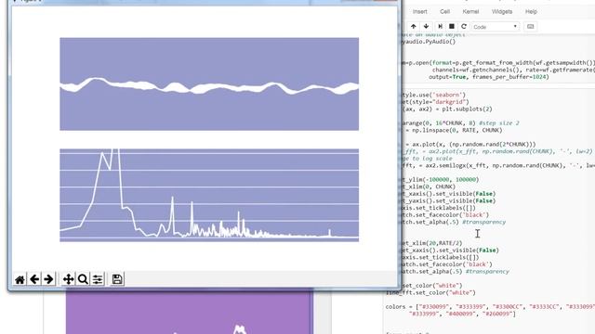Open command palette keyboard icon in Jupyter
Image resolution: width=595 pixels, height=334 pixels.
click(x=531, y=27)
